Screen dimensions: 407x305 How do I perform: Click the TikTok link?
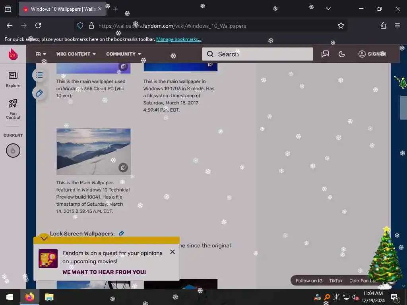coord(336,281)
